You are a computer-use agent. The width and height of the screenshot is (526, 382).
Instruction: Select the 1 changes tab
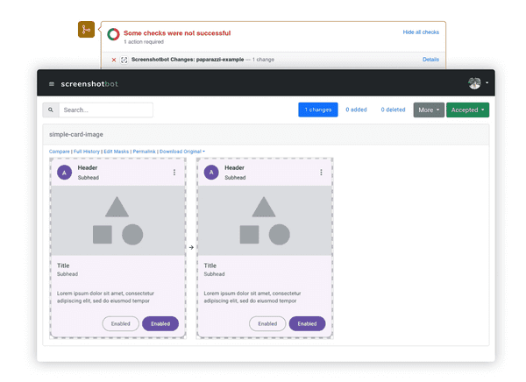point(318,110)
